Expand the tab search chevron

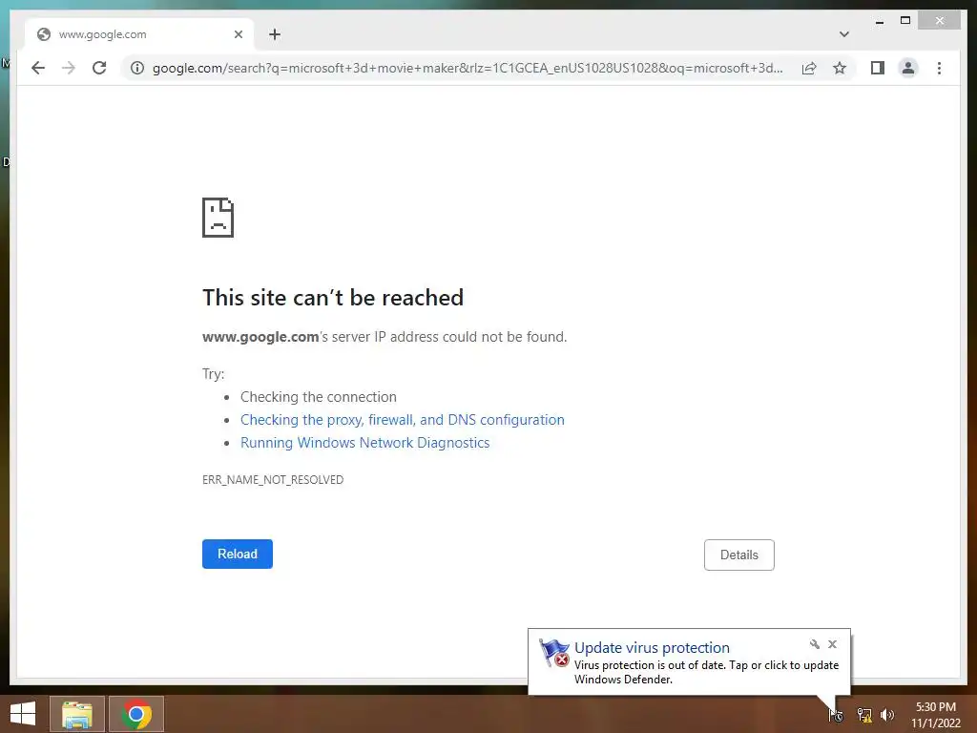[843, 34]
